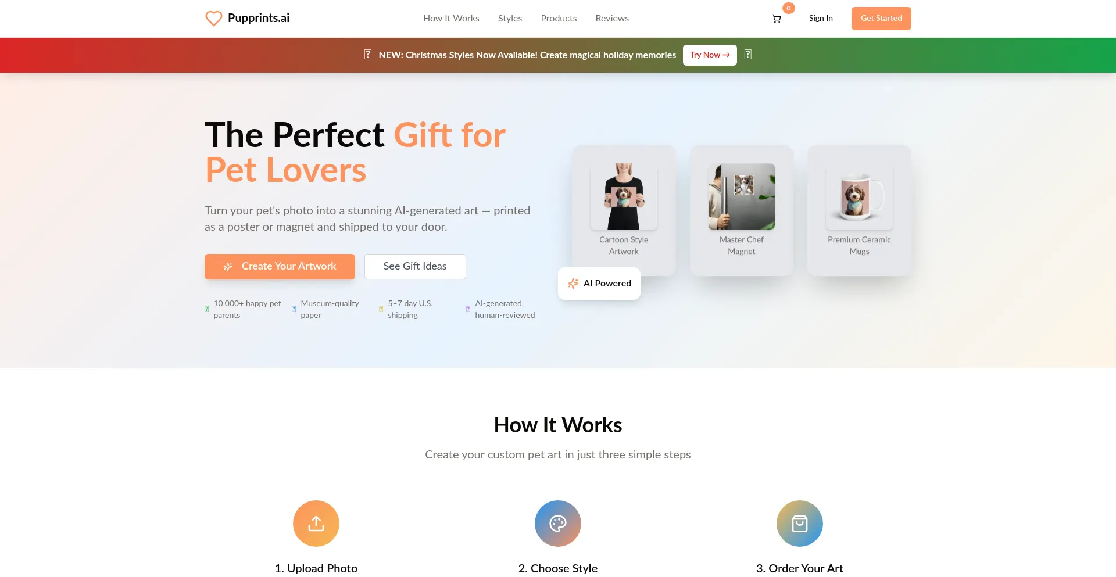Visit the Reviews nav link
This screenshot has height=577, width=1116.
coord(612,19)
